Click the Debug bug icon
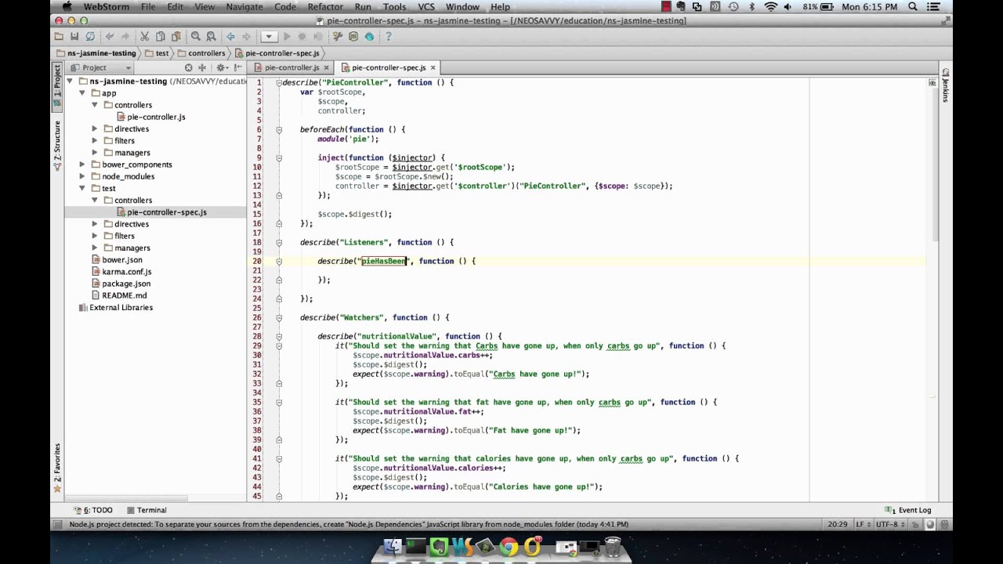 [302, 37]
